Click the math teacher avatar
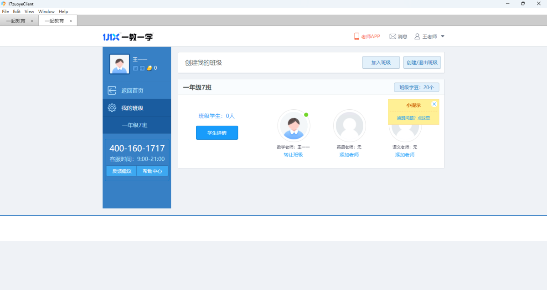 294,126
